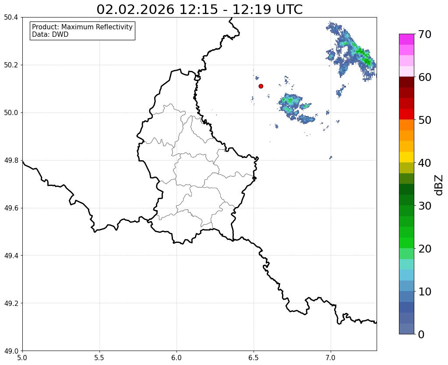
Task: Click the 10 value on colorbar
Action: tap(425, 291)
